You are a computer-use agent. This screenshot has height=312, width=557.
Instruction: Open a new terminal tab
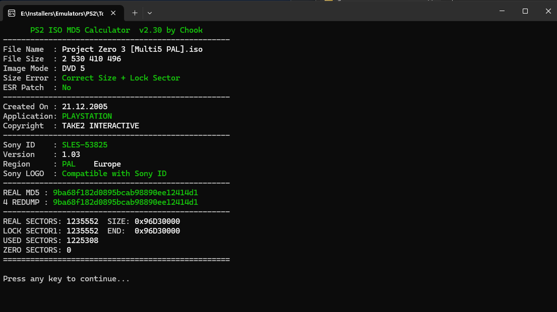click(x=135, y=13)
